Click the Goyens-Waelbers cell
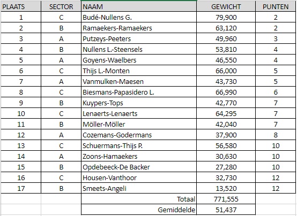 click(x=139, y=60)
